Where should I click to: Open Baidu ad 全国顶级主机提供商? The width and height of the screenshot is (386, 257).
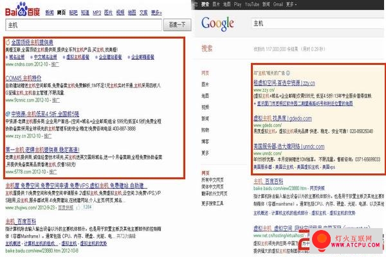[x=32, y=42]
